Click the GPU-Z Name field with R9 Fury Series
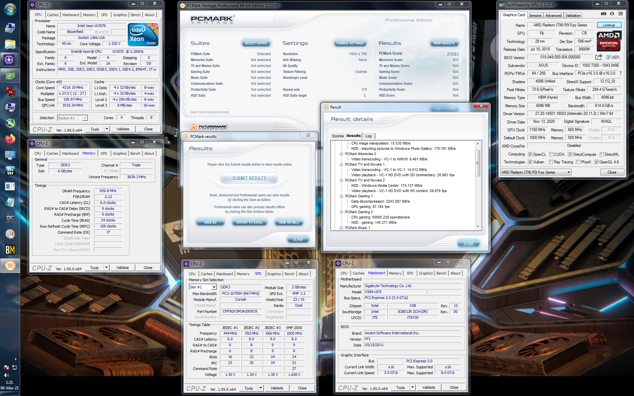This screenshot has height=396, width=634. (x=560, y=25)
